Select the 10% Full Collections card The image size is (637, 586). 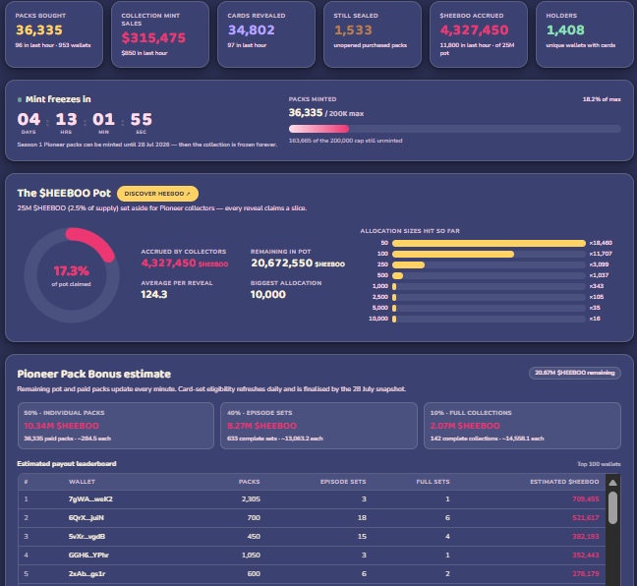tap(522, 426)
